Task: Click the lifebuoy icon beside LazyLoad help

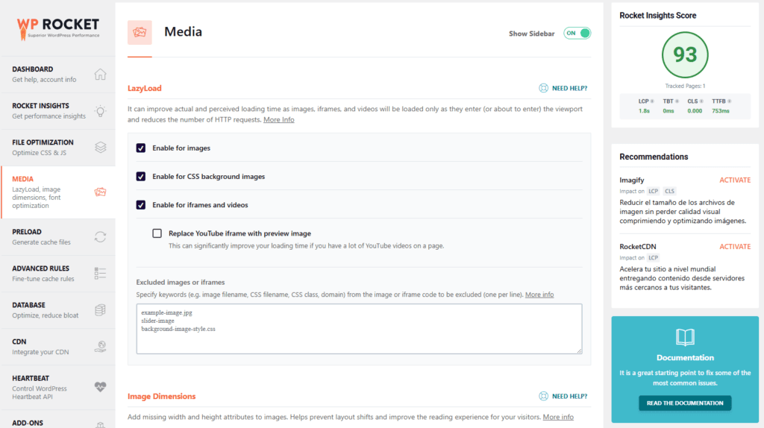Action: (x=543, y=88)
